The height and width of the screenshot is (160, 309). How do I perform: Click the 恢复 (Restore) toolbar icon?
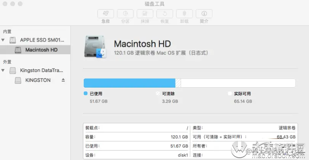(x=164, y=14)
